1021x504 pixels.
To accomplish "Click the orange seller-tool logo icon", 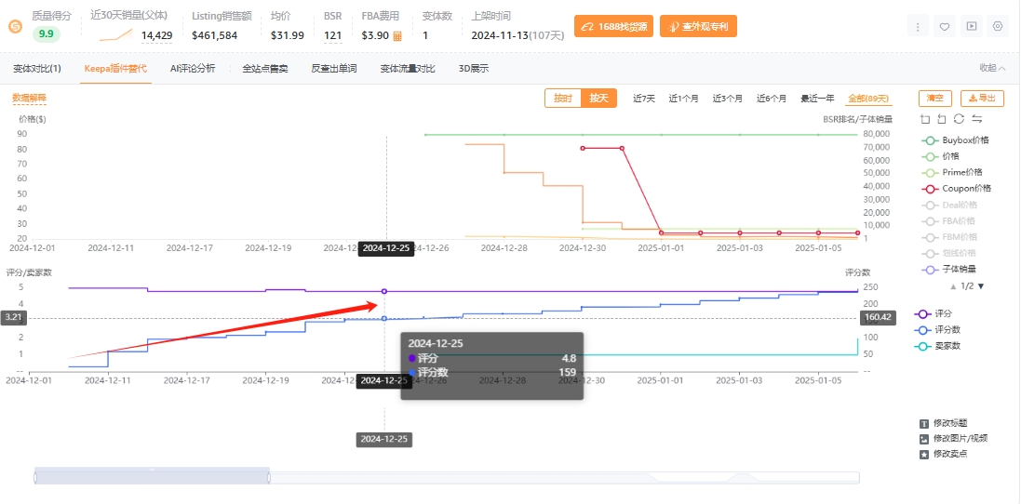I will (14, 27).
